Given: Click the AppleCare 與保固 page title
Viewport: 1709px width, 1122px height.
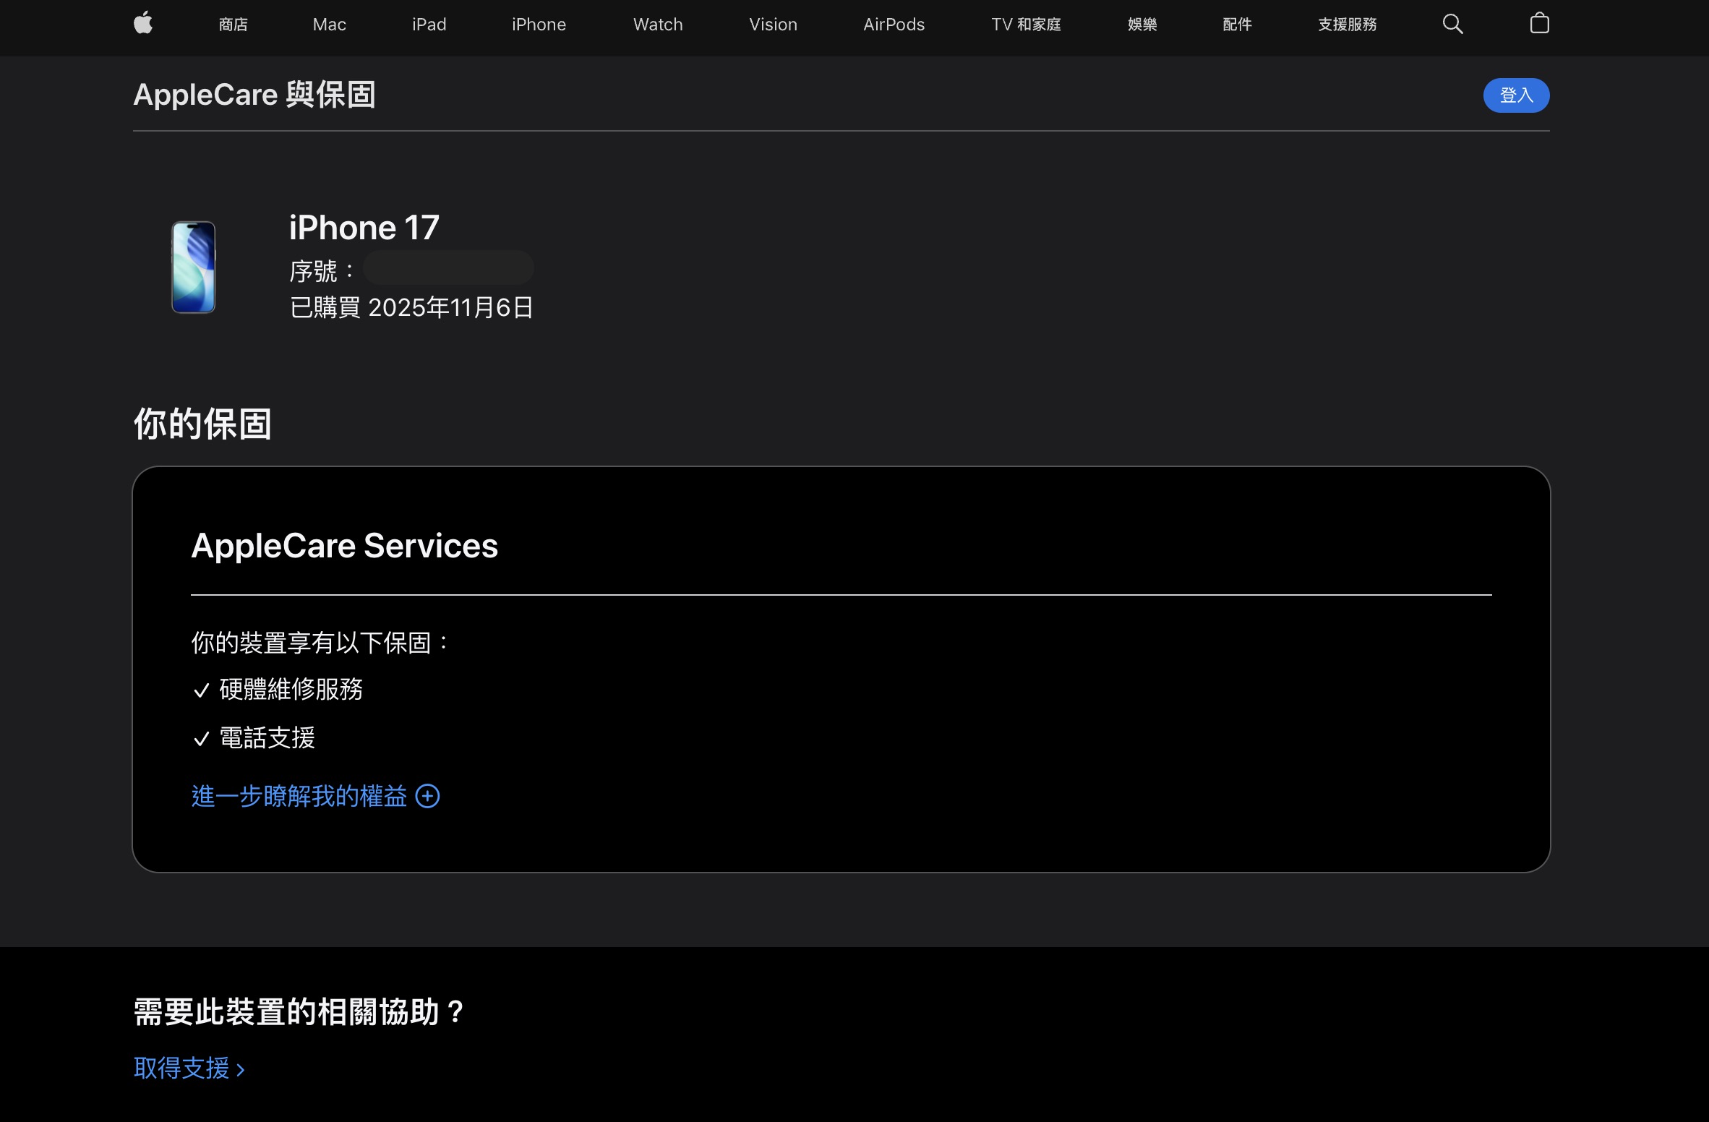Looking at the screenshot, I should coord(254,95).
